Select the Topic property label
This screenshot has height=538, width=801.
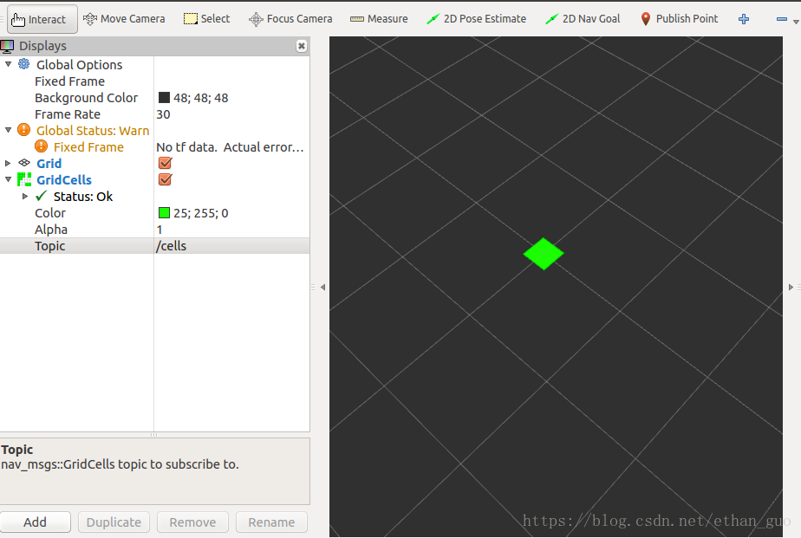(50, 246)
